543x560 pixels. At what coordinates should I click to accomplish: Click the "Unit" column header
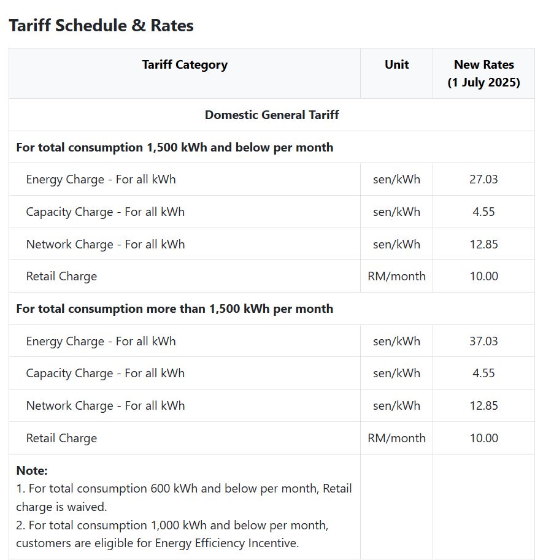click(x=396, y=65)
